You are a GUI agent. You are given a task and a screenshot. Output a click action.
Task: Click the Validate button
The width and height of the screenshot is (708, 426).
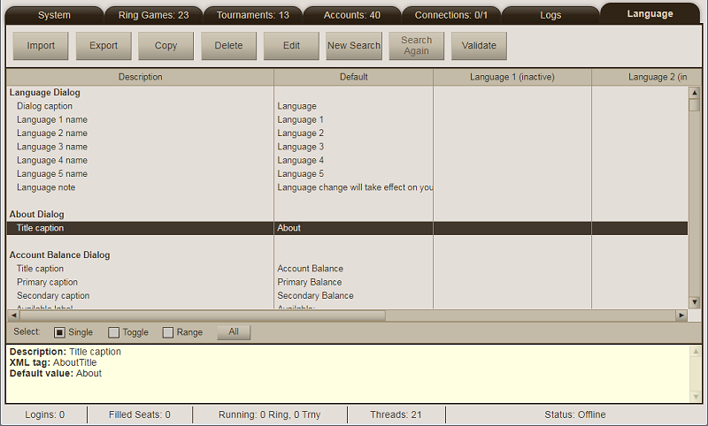[x=479, y=46]
